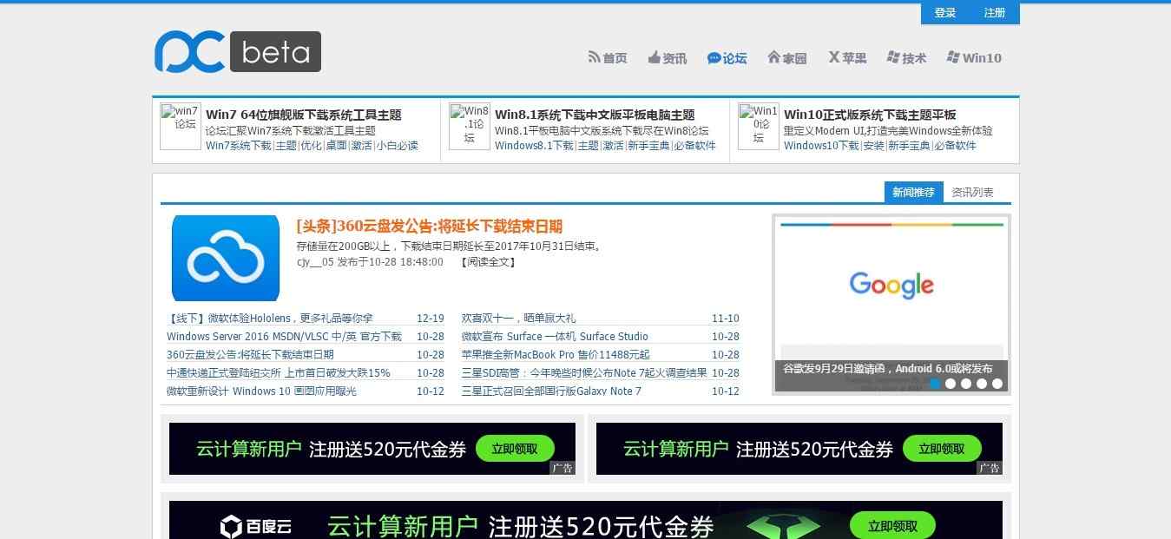Select the Win10 navigation icon
Screen dimensions: 1171x539
coord(951,57)
